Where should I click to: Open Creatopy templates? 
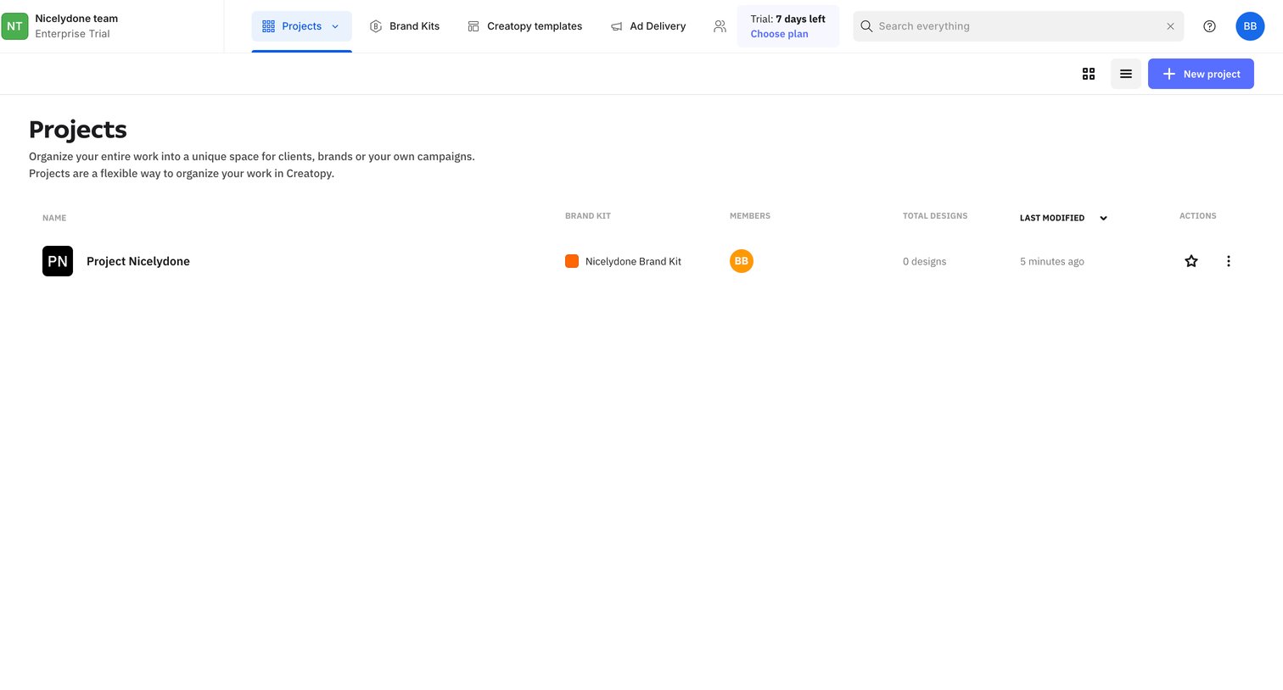tap(525, 26)
